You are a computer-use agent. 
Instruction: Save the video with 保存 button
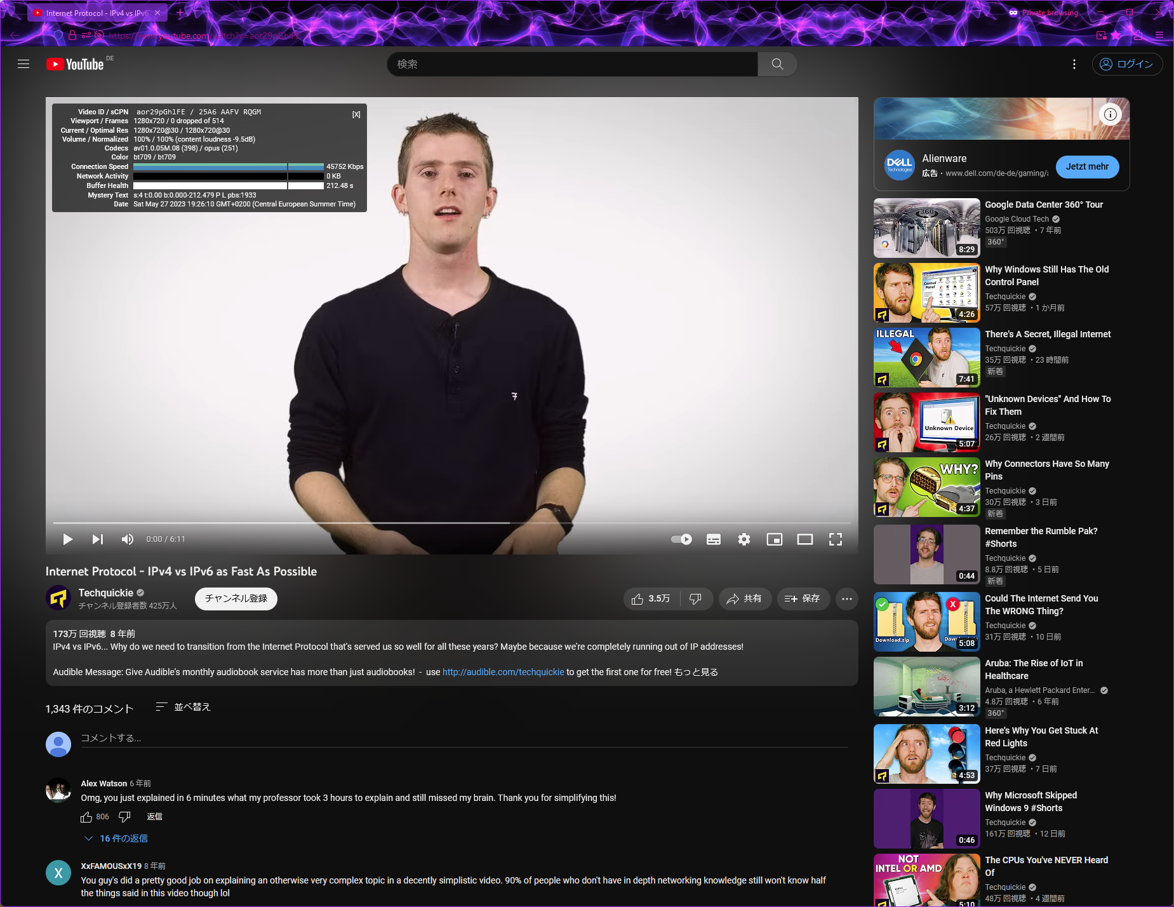click(803, 599)
